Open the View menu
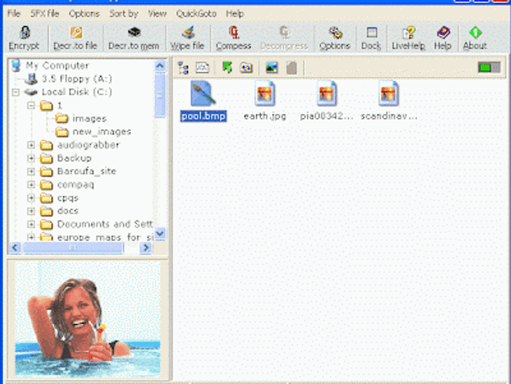The image size is (511, 384). tap(157, 13)
